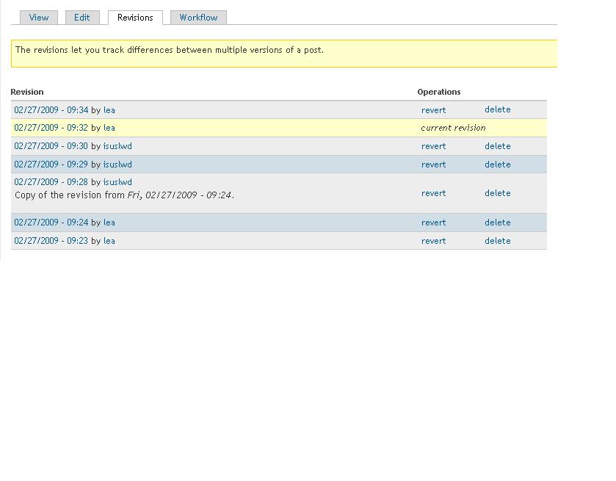616x481 pixels.
Task: Delete the oldest 09:23 revision
Action: tap(497, 240)
